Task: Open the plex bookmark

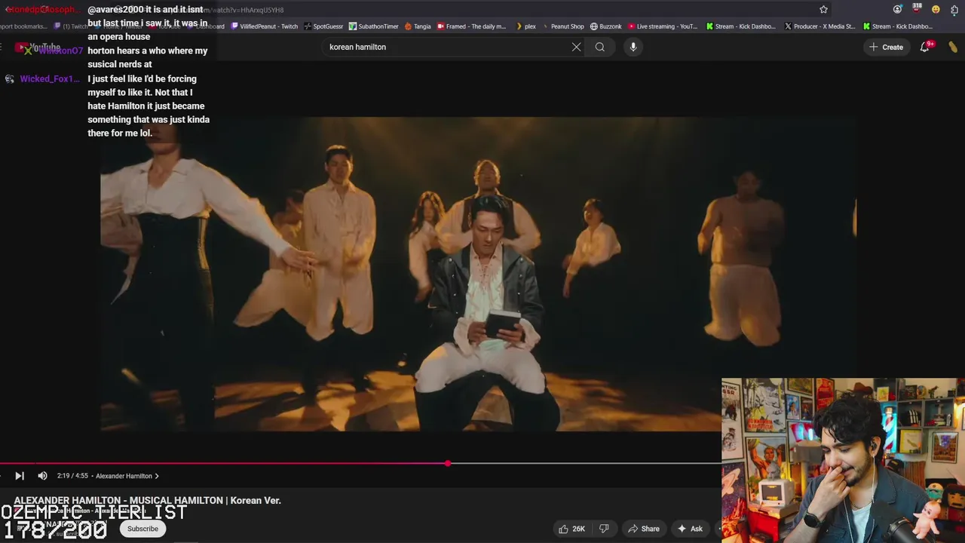Action: (x=525, y=26)
